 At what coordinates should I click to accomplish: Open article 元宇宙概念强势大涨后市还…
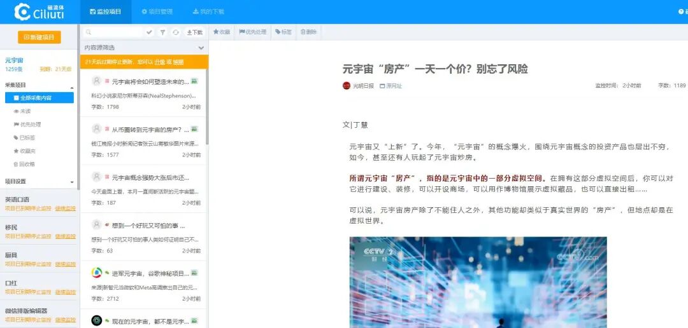[x=150, y=177]
